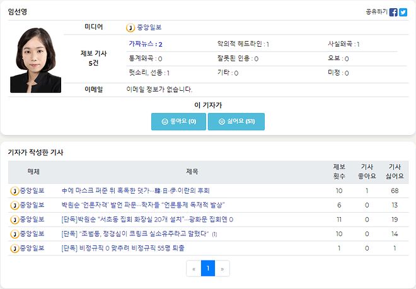
Task: Select page 1 in pagination
Action: tap(208, 269)
